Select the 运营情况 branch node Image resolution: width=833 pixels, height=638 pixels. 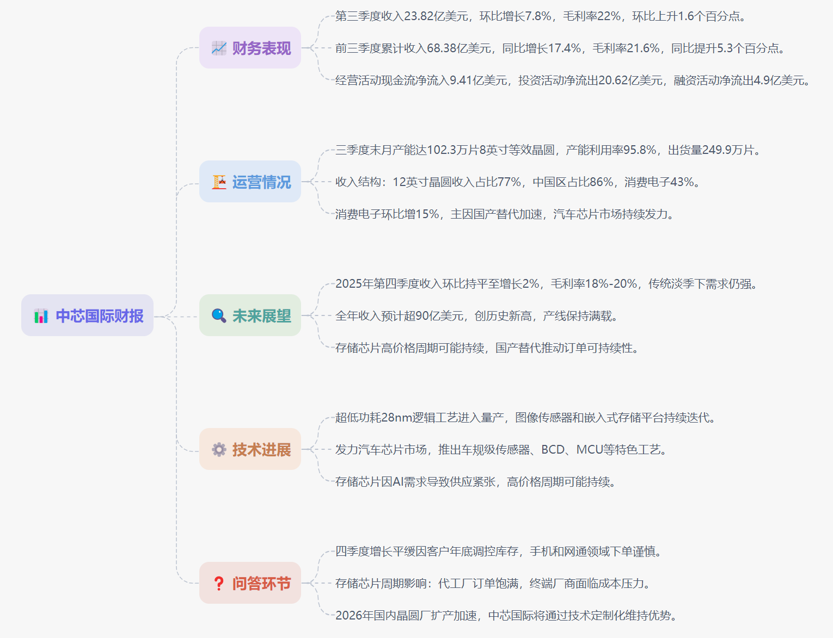[261, 182]
